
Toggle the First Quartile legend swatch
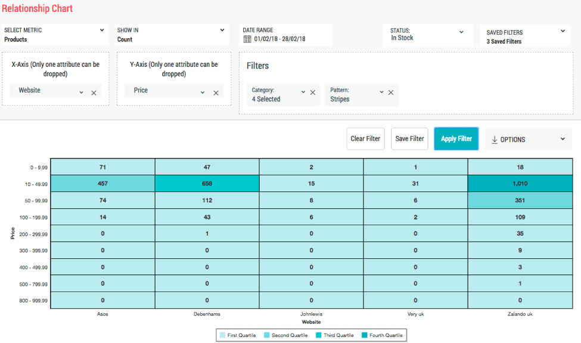(x=223, y=335)
